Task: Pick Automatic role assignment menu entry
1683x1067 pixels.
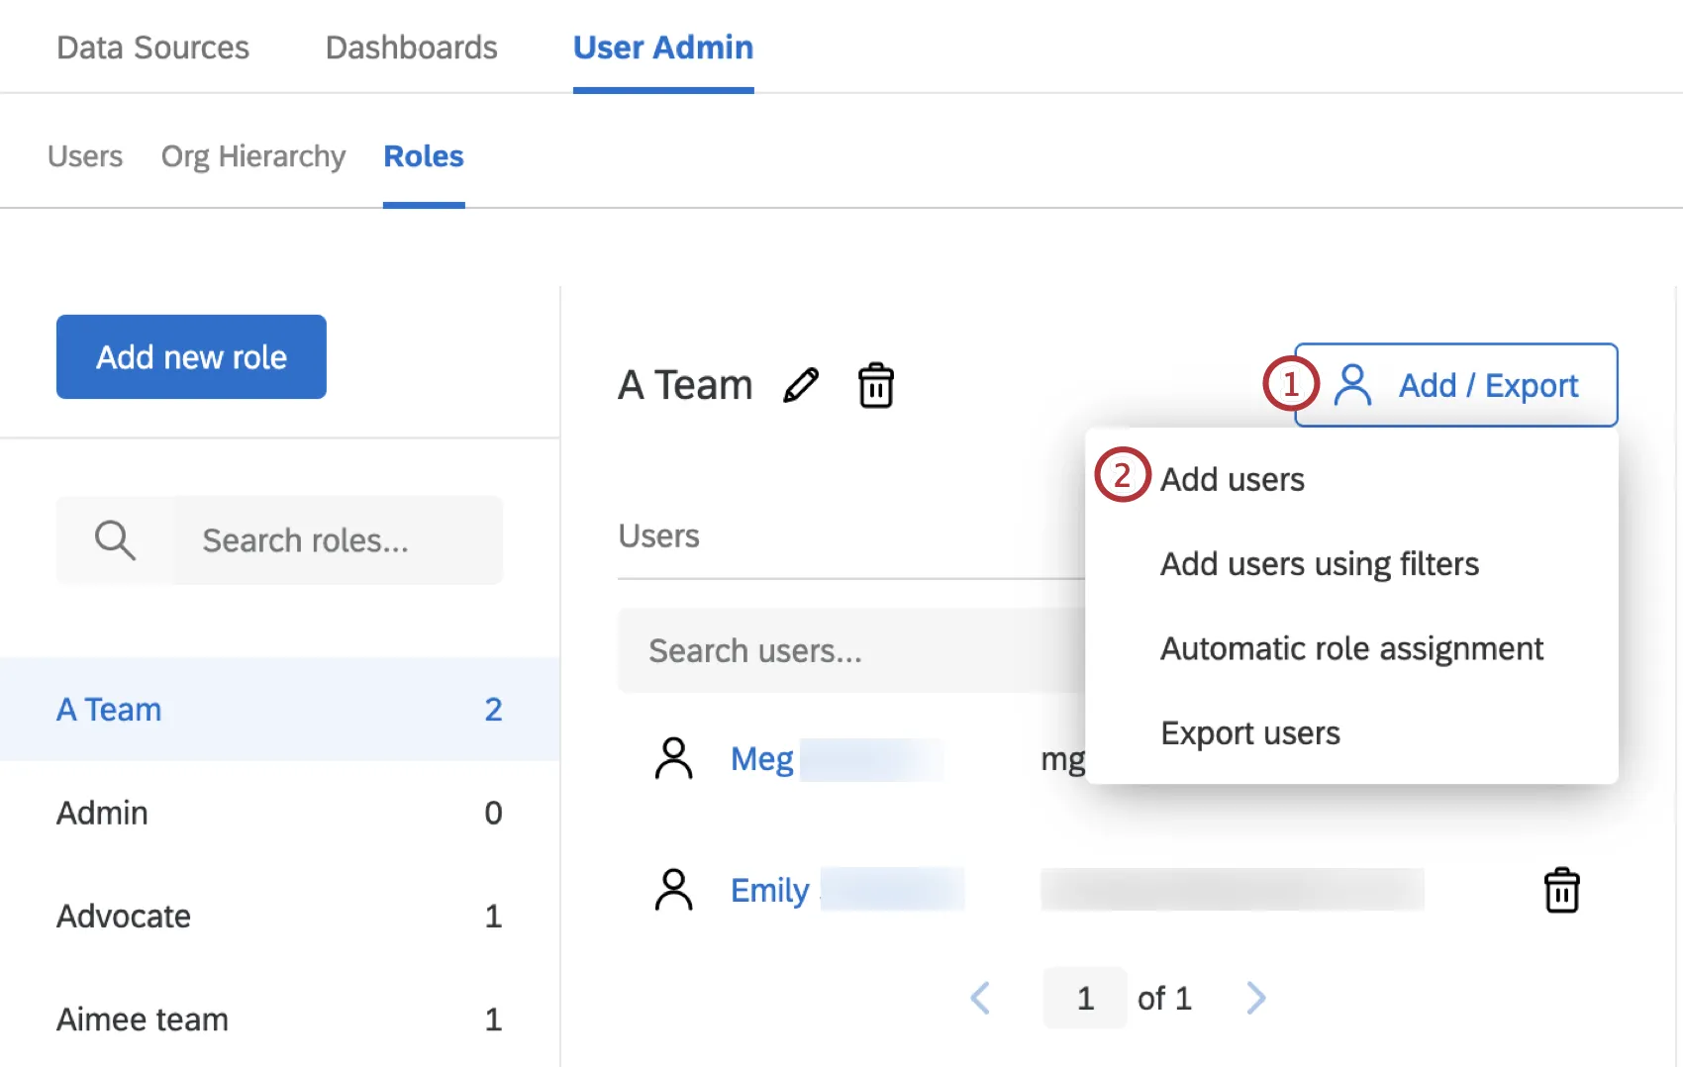Action: [x=1351, y=648]
